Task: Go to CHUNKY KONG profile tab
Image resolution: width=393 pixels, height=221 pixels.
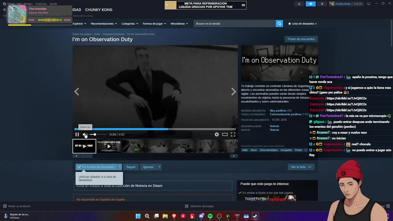Action: [99, 10]
